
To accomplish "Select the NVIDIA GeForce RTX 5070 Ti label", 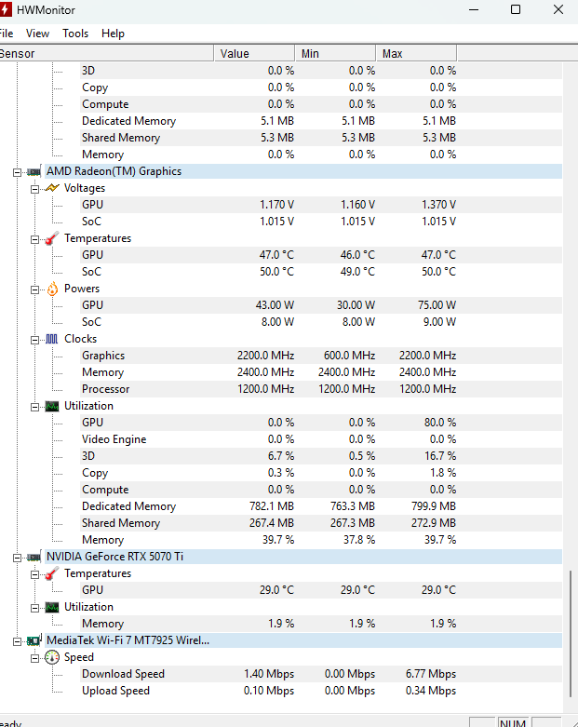I will tap(115, 557).
